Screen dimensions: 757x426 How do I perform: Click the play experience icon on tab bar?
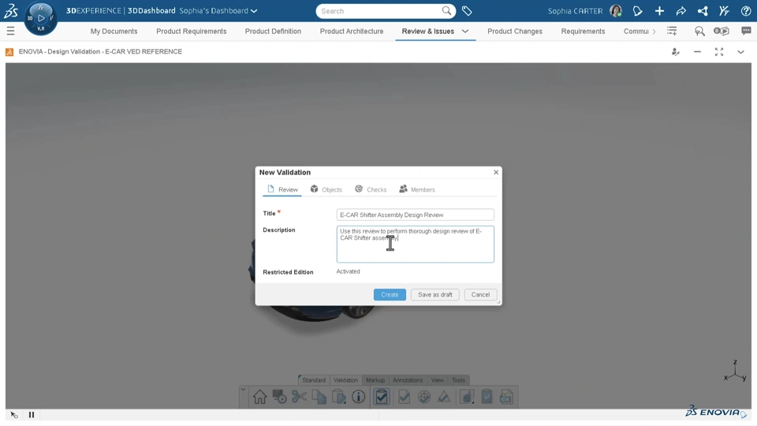(x=722, y=31)
